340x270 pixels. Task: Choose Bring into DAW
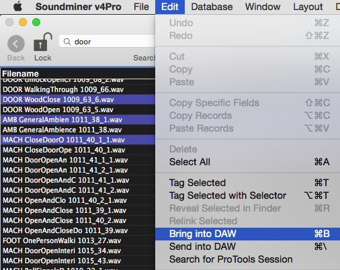[x=247, y=234]
